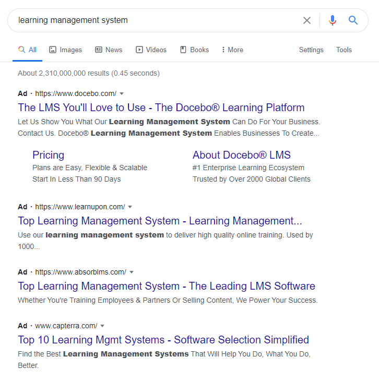The height and width of the screenshot is (381, 379).
Task: Open the Top 10 Learning Mgmt Systems link
Action: pos(163,340)
